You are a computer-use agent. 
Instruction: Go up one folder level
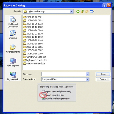82,11
